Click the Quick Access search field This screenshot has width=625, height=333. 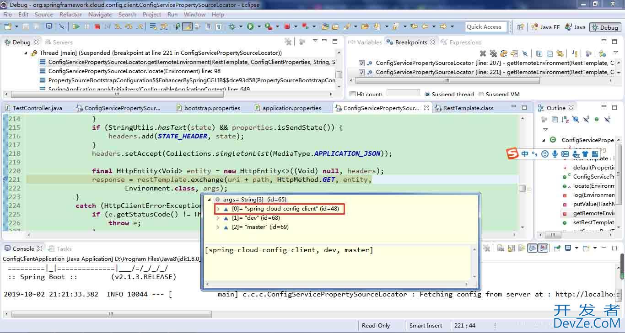click(x=486, y=27)
